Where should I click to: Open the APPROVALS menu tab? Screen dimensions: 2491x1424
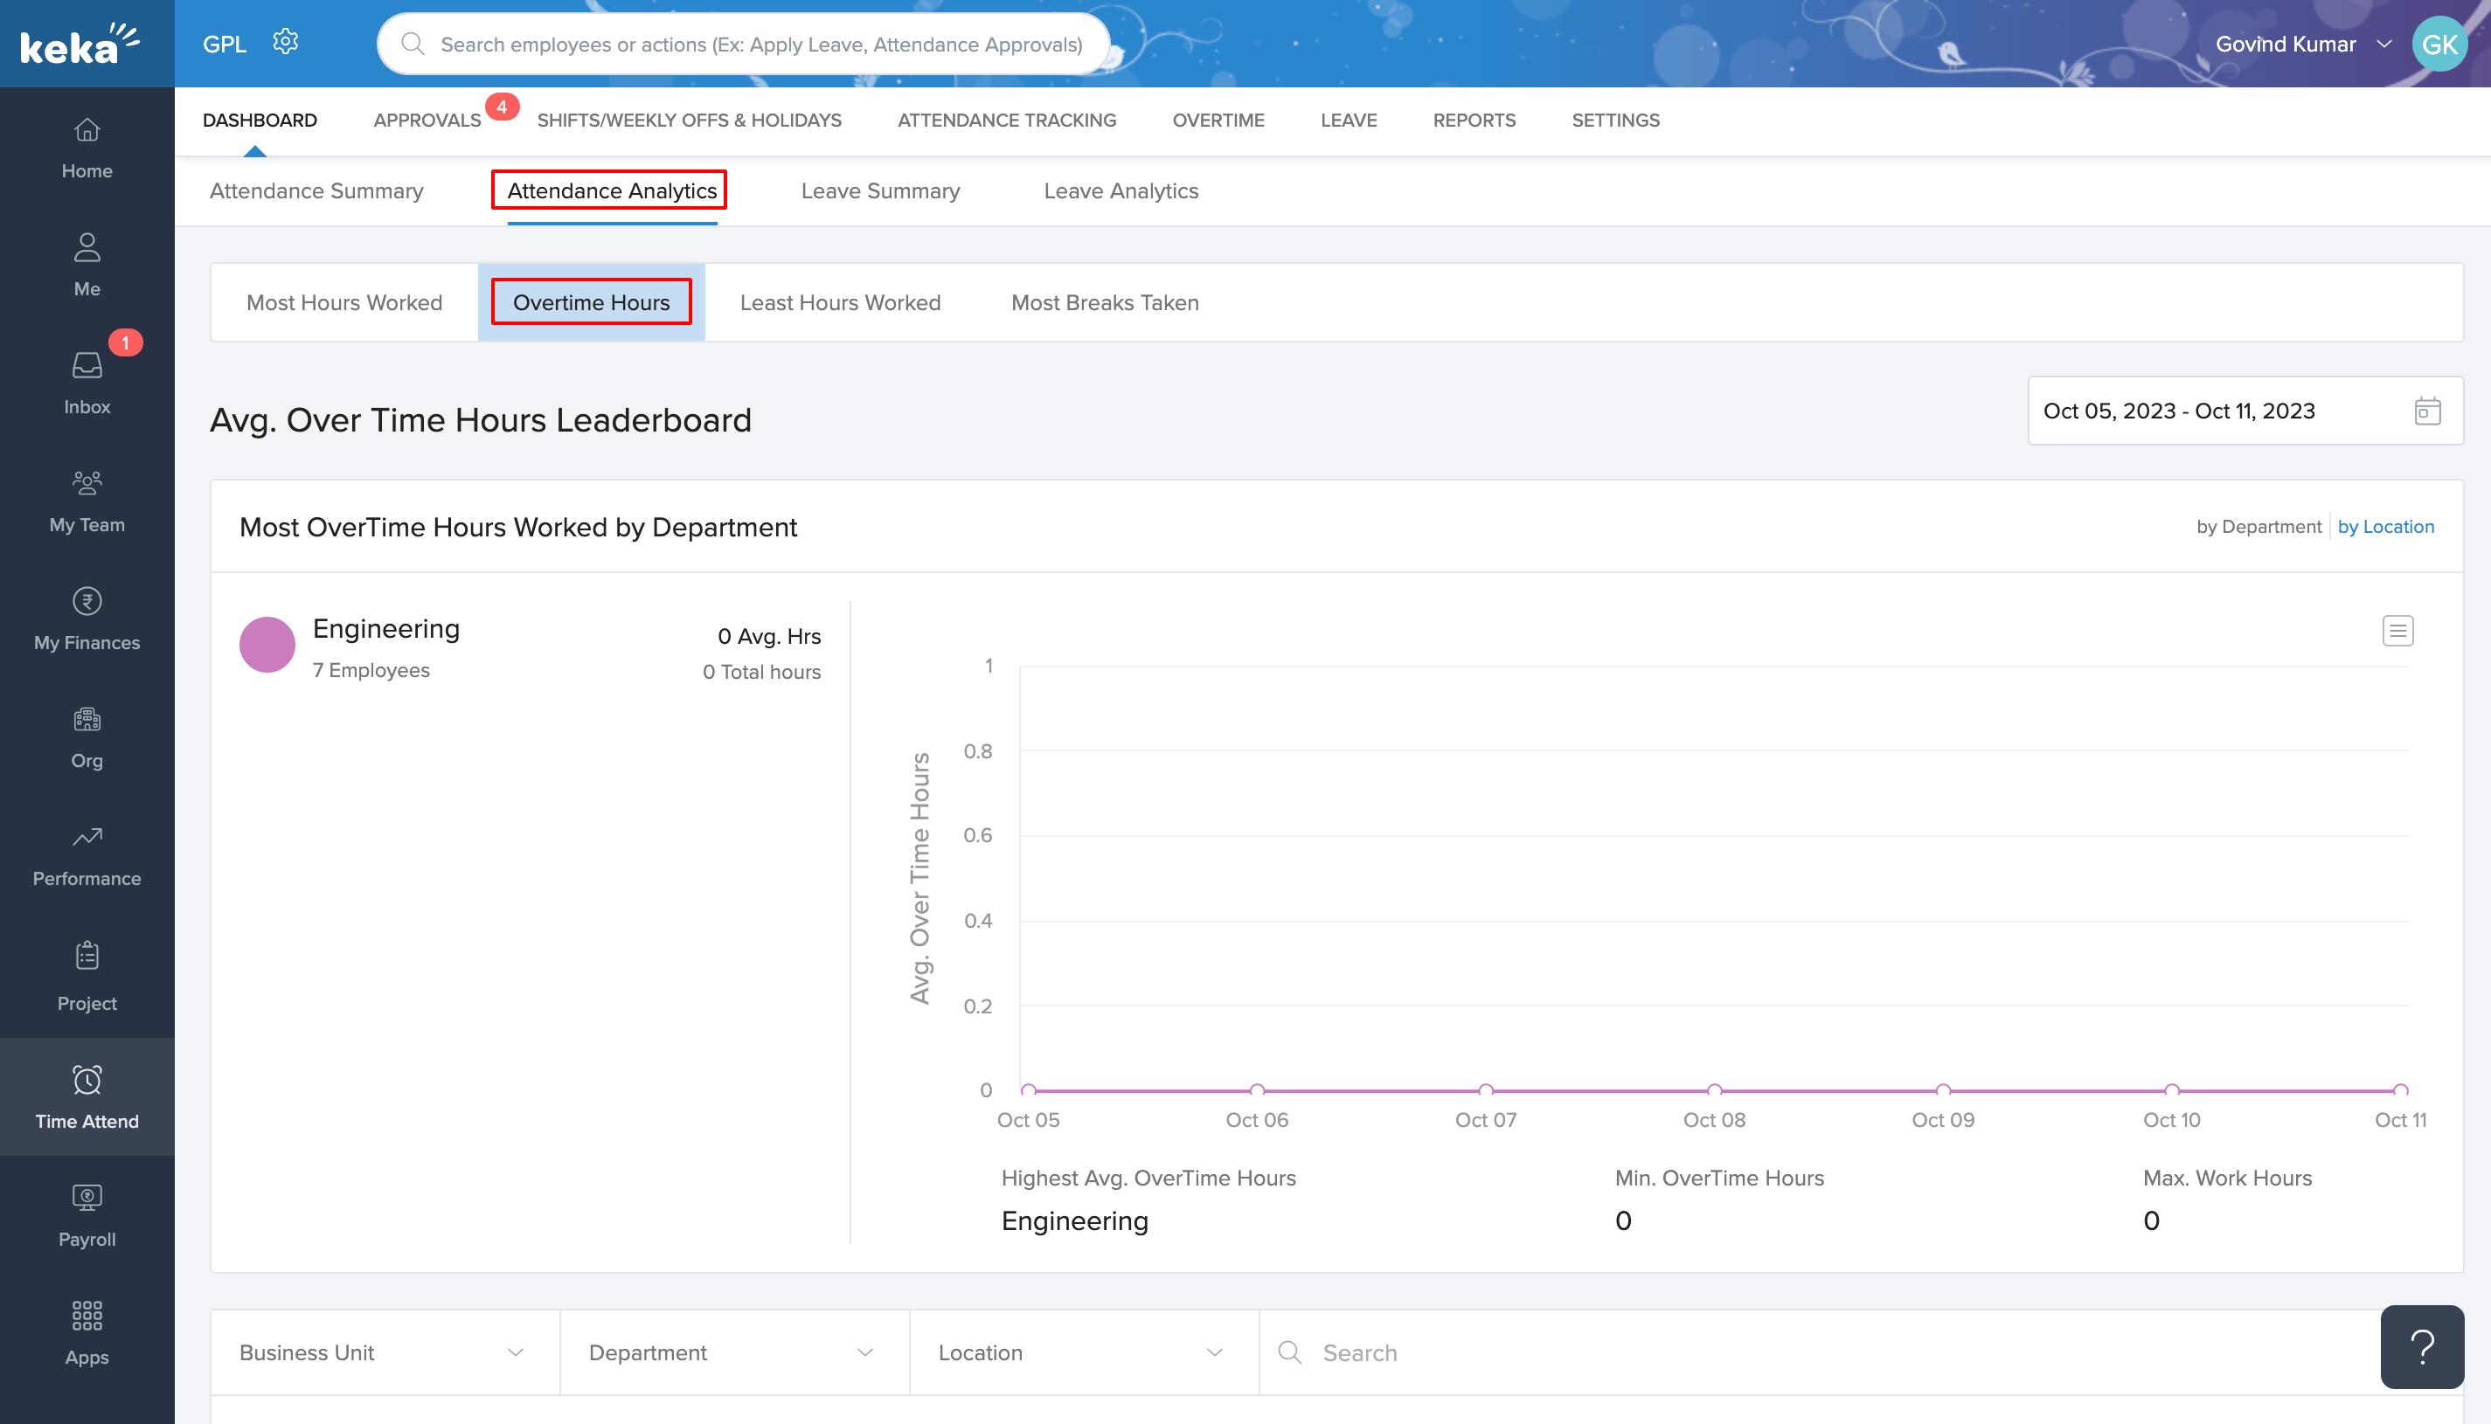click(427, 121)
